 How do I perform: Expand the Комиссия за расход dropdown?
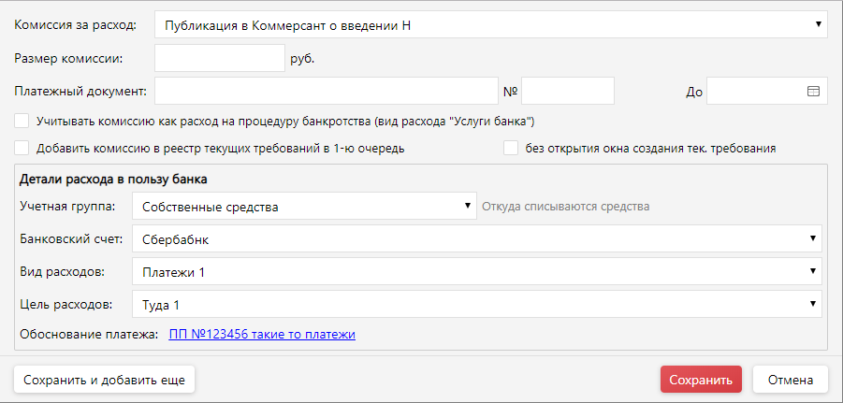490,24
